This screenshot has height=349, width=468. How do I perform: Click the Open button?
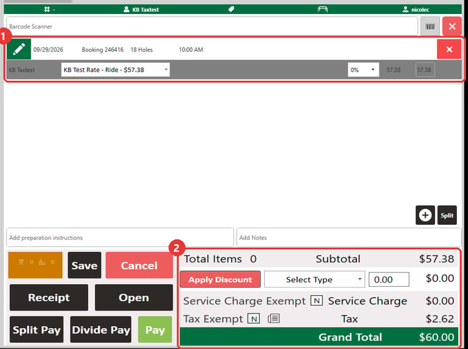(133, 297)
